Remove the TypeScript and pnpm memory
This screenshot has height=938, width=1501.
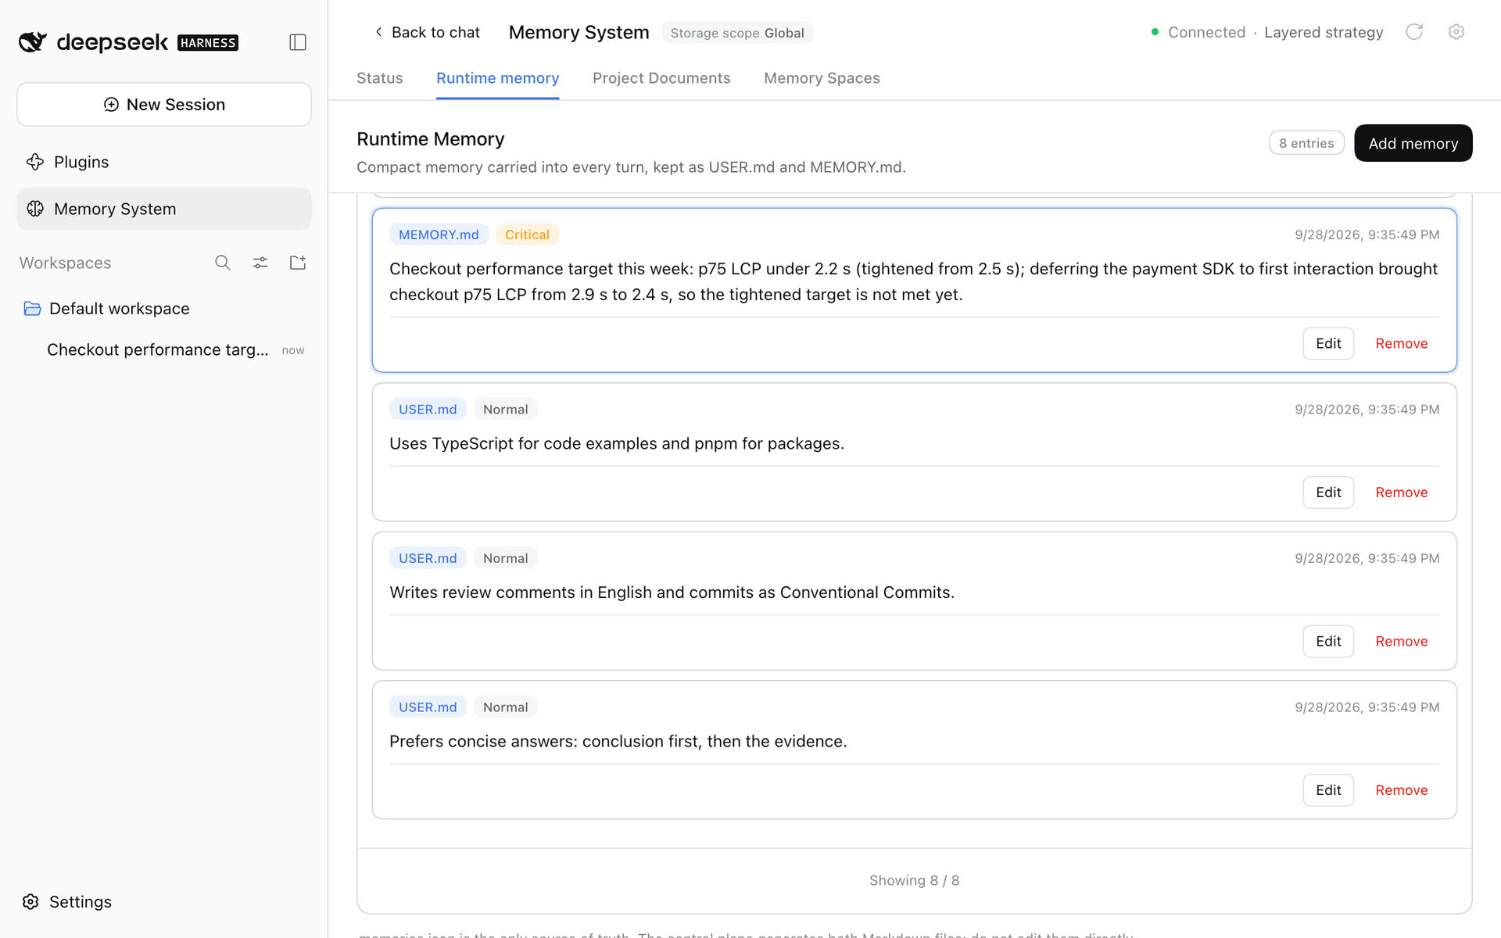tap(1402, 492)
